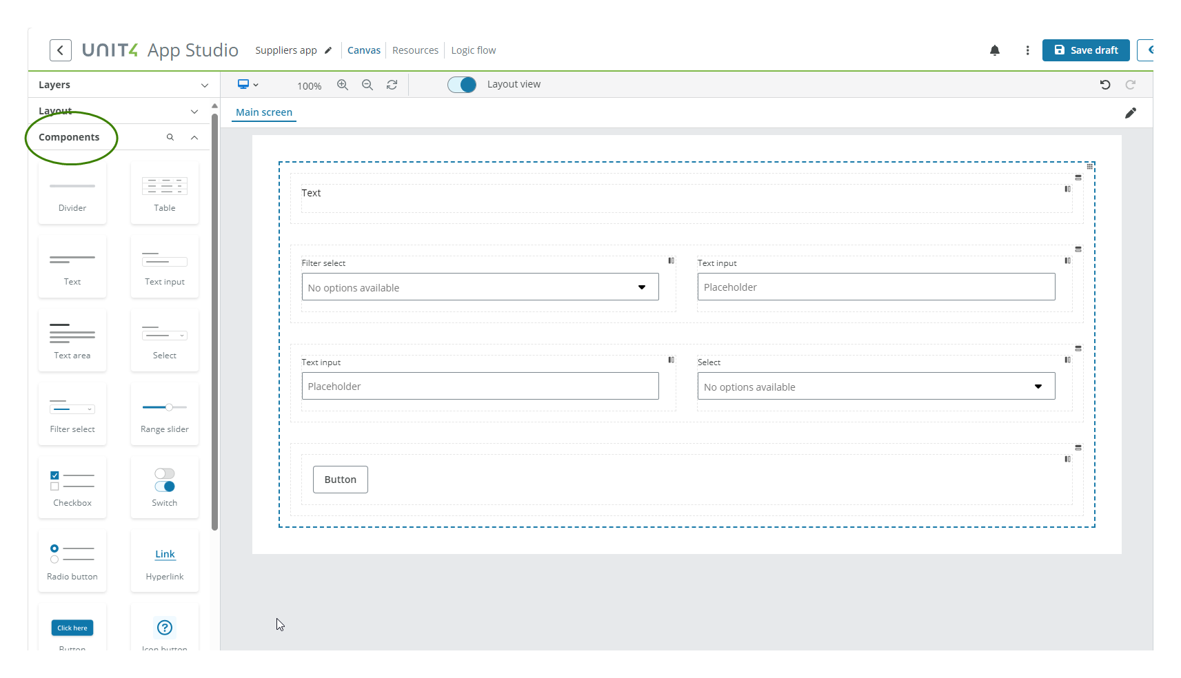Open the Logic flow tab
The width and height of the screenshot is (1181, 678).
(x=474, y=50)
